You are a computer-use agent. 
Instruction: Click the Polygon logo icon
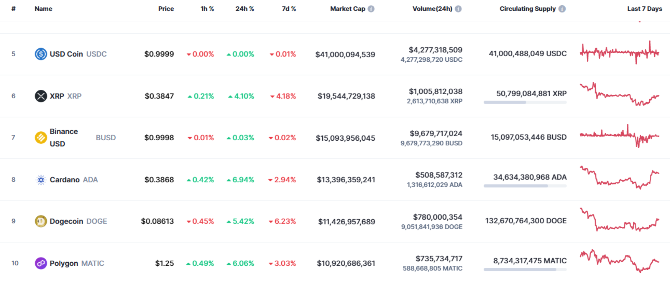41,263
